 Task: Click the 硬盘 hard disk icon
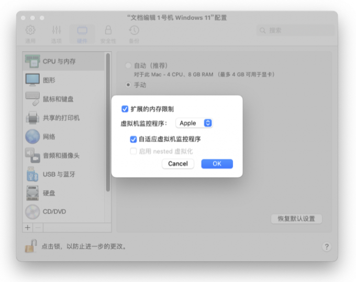32,193
